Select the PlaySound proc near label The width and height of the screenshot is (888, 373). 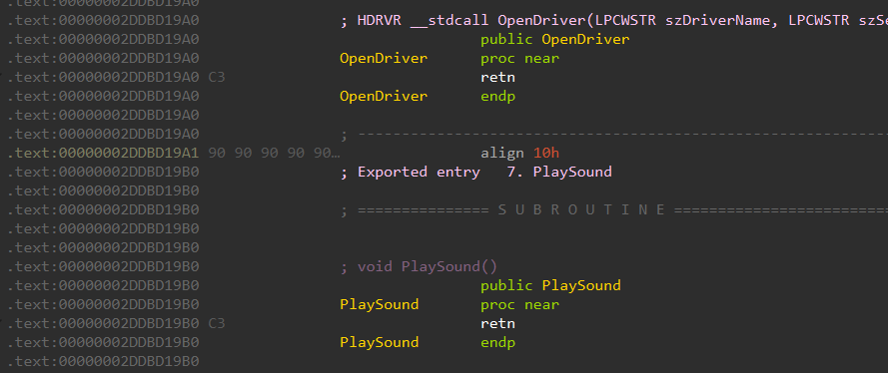tap(379, 304)
